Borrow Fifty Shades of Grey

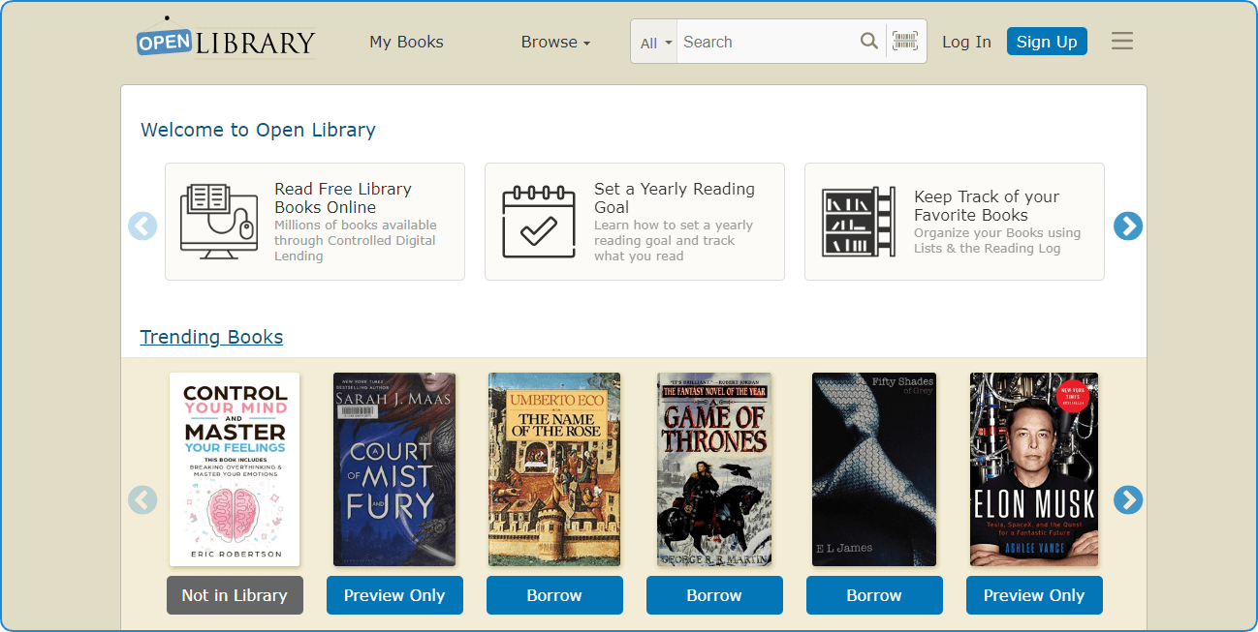point(874,595)
